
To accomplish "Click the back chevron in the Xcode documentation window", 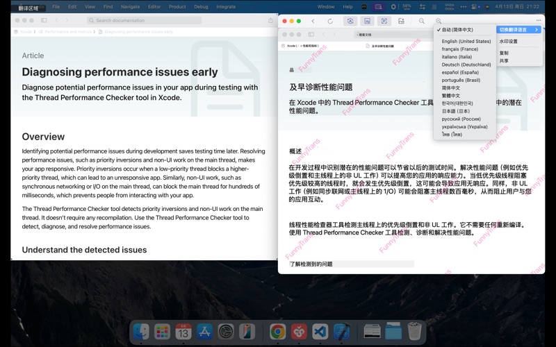I will 56,21.
